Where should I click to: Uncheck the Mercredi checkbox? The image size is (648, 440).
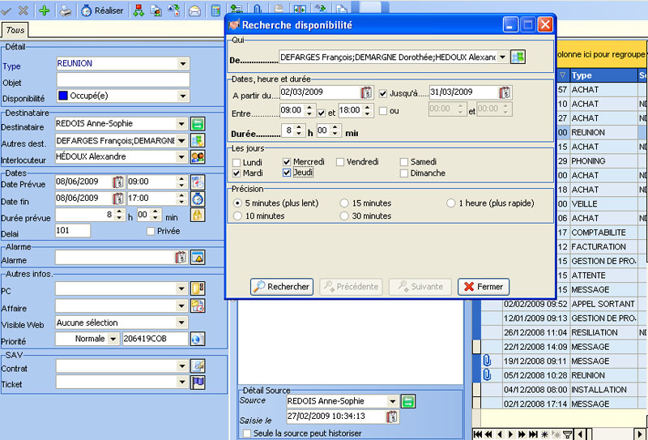(x=287, y=162)
